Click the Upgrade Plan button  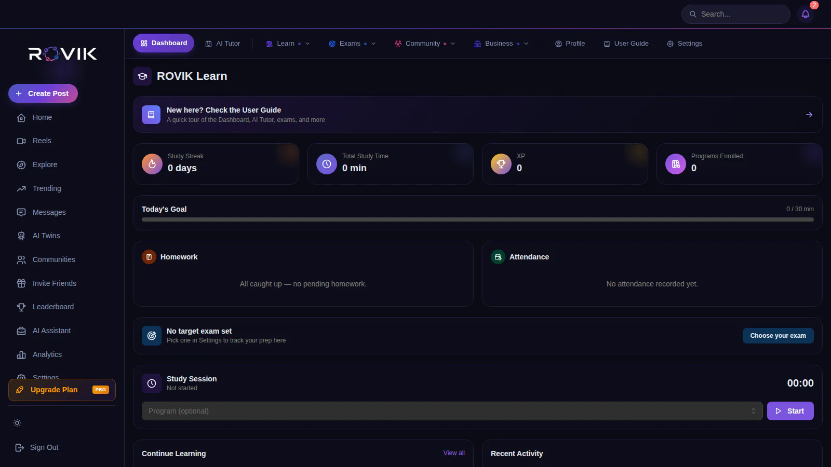pos(62,390)
